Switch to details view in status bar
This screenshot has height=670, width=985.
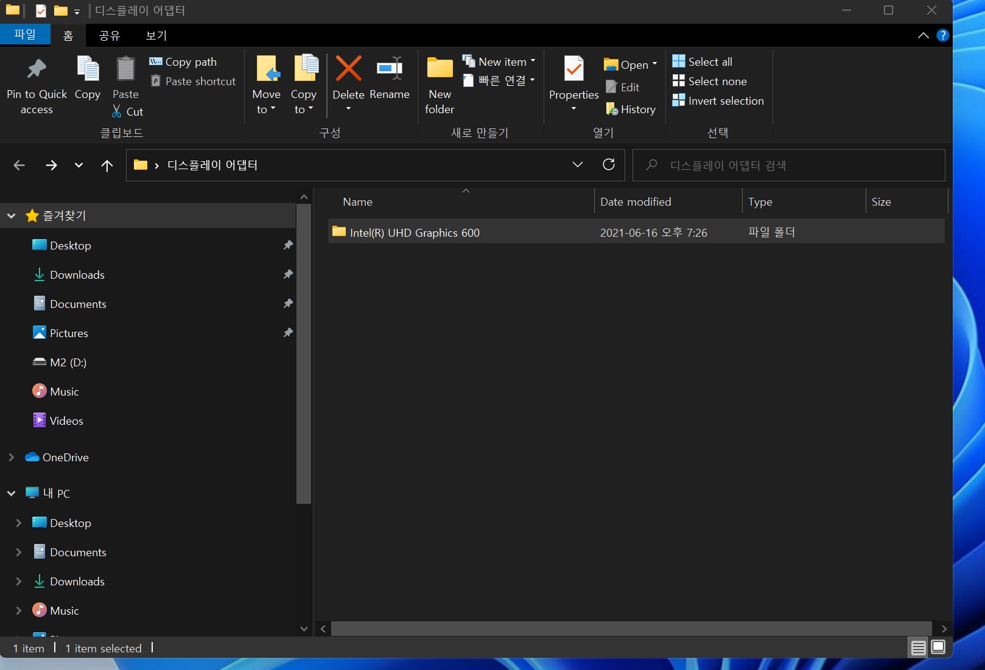[x=918, y=647]
